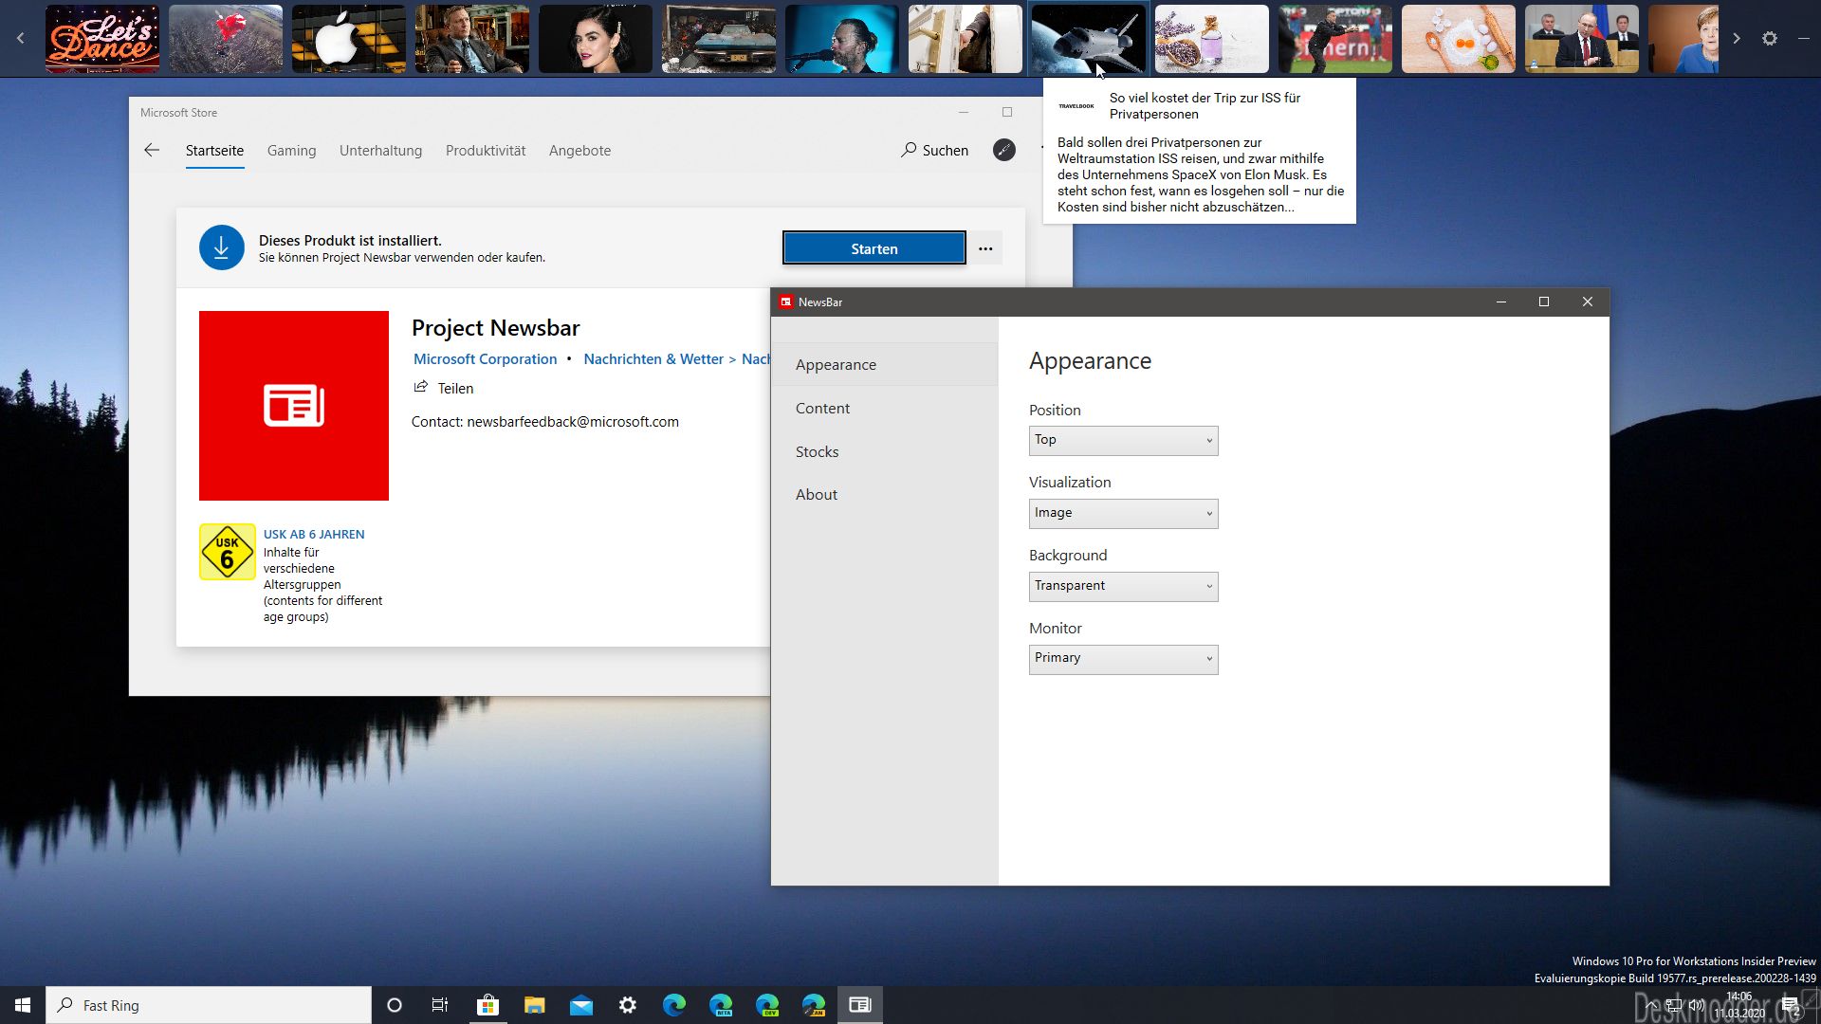Open the Background dropdown set to Transparent
Screen dimensions: 1821x1024
[x=1123, y=586]
